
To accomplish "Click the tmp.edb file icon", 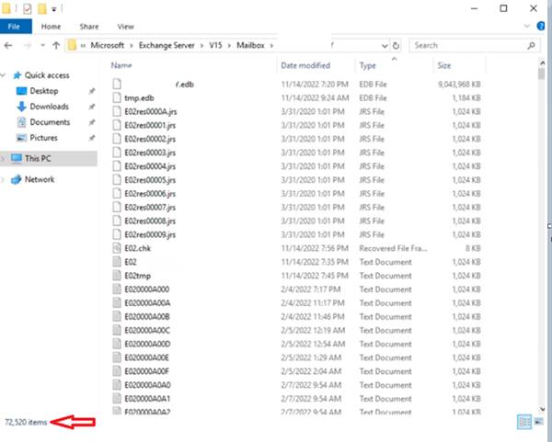I will click(x=116, y=97).
